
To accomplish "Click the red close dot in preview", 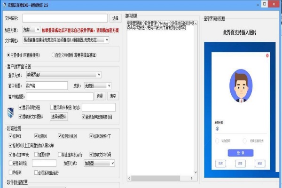I will 267,56.
